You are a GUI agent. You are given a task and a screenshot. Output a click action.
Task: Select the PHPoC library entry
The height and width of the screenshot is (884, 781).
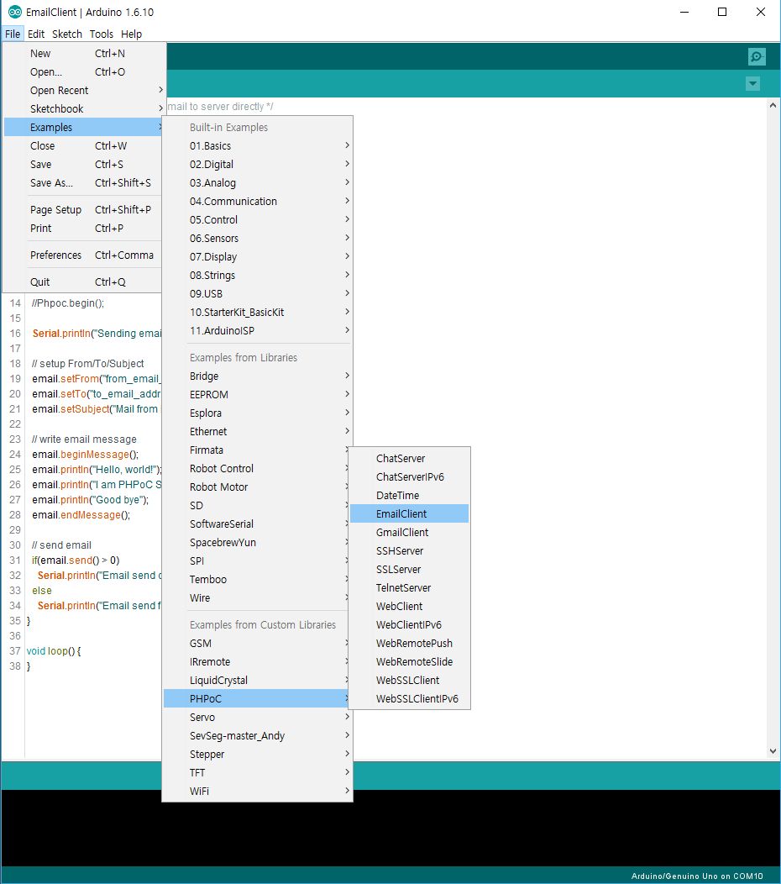[258, 699]
